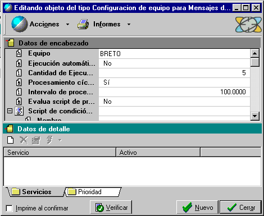Click the header scrollbar up arrow
Screen dimensions: 264x216
[254, 53]
